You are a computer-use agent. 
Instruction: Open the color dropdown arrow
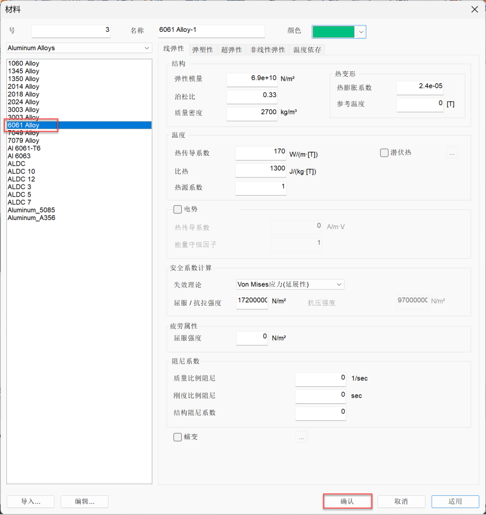pos(362,32)
